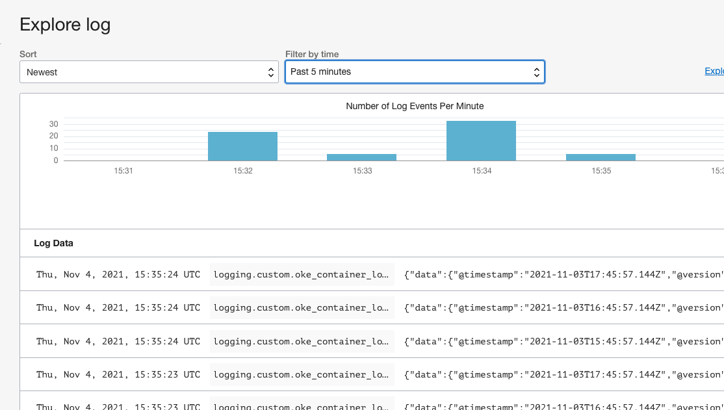This screenshot has height=410, width=724.
Task: Click the logging.custom.oke_container_lo source tag on the first row
Action: pos(302,274)
